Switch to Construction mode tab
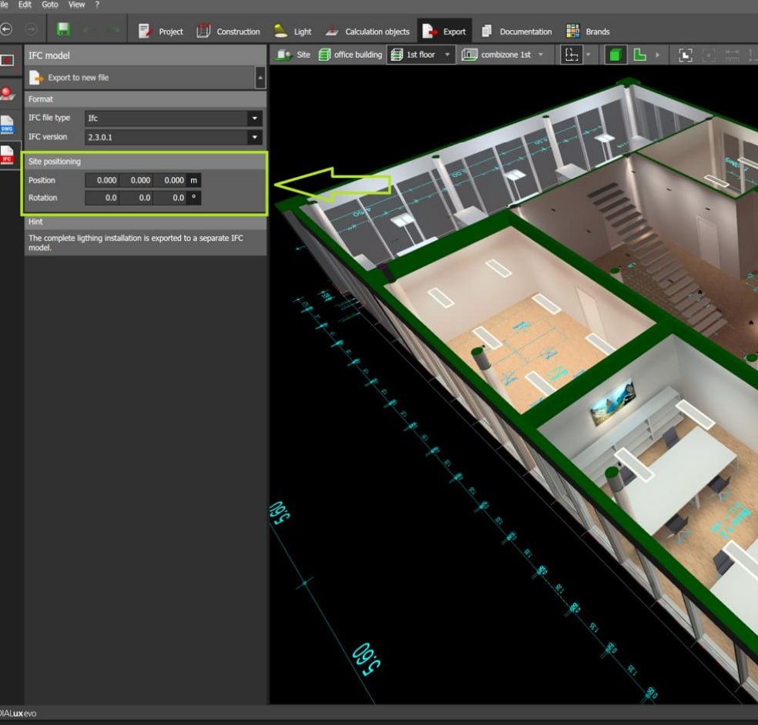Screen dimensions: 758x725 point(228,32)
